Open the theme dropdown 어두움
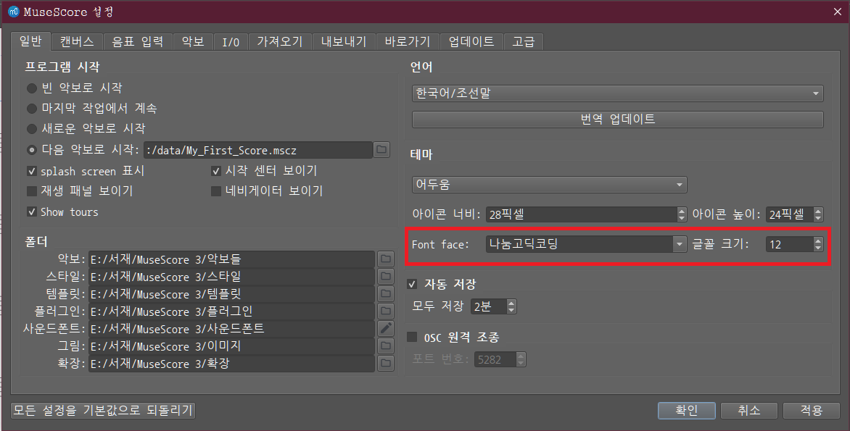The image size is (850, 431). point(549,184)
